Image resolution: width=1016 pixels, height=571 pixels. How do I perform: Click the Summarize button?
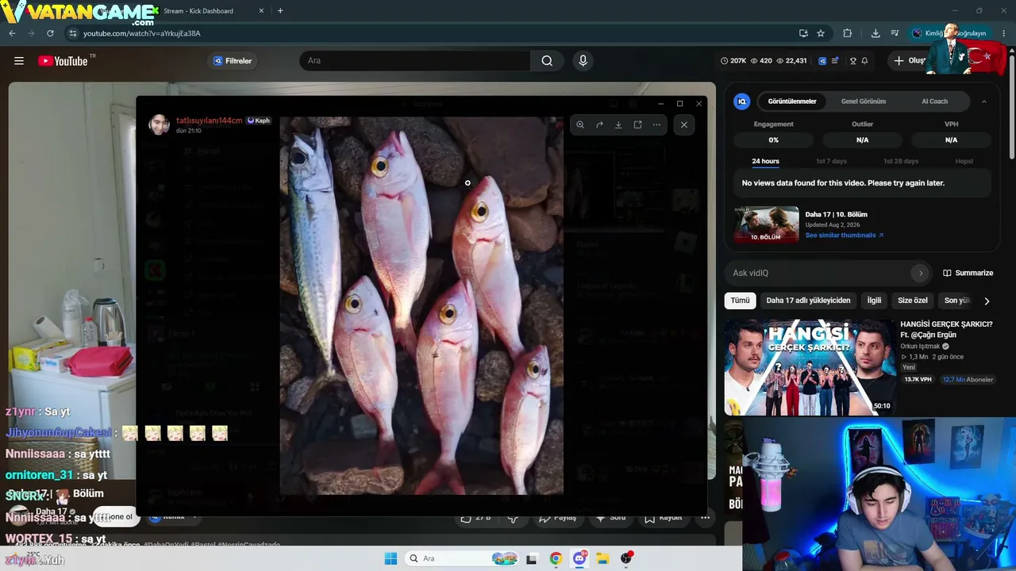point(968,273)
